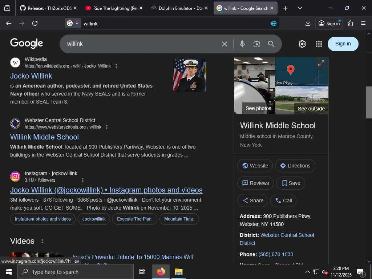Viewport: 372px width, 279px height.
Task: Click the blue Google Sign in button
Action: tap(343, 44)
